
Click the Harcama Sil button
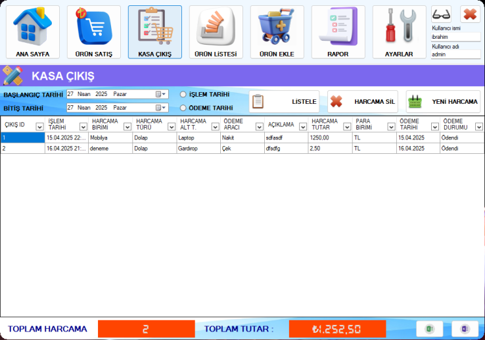(x=362, y=102)
